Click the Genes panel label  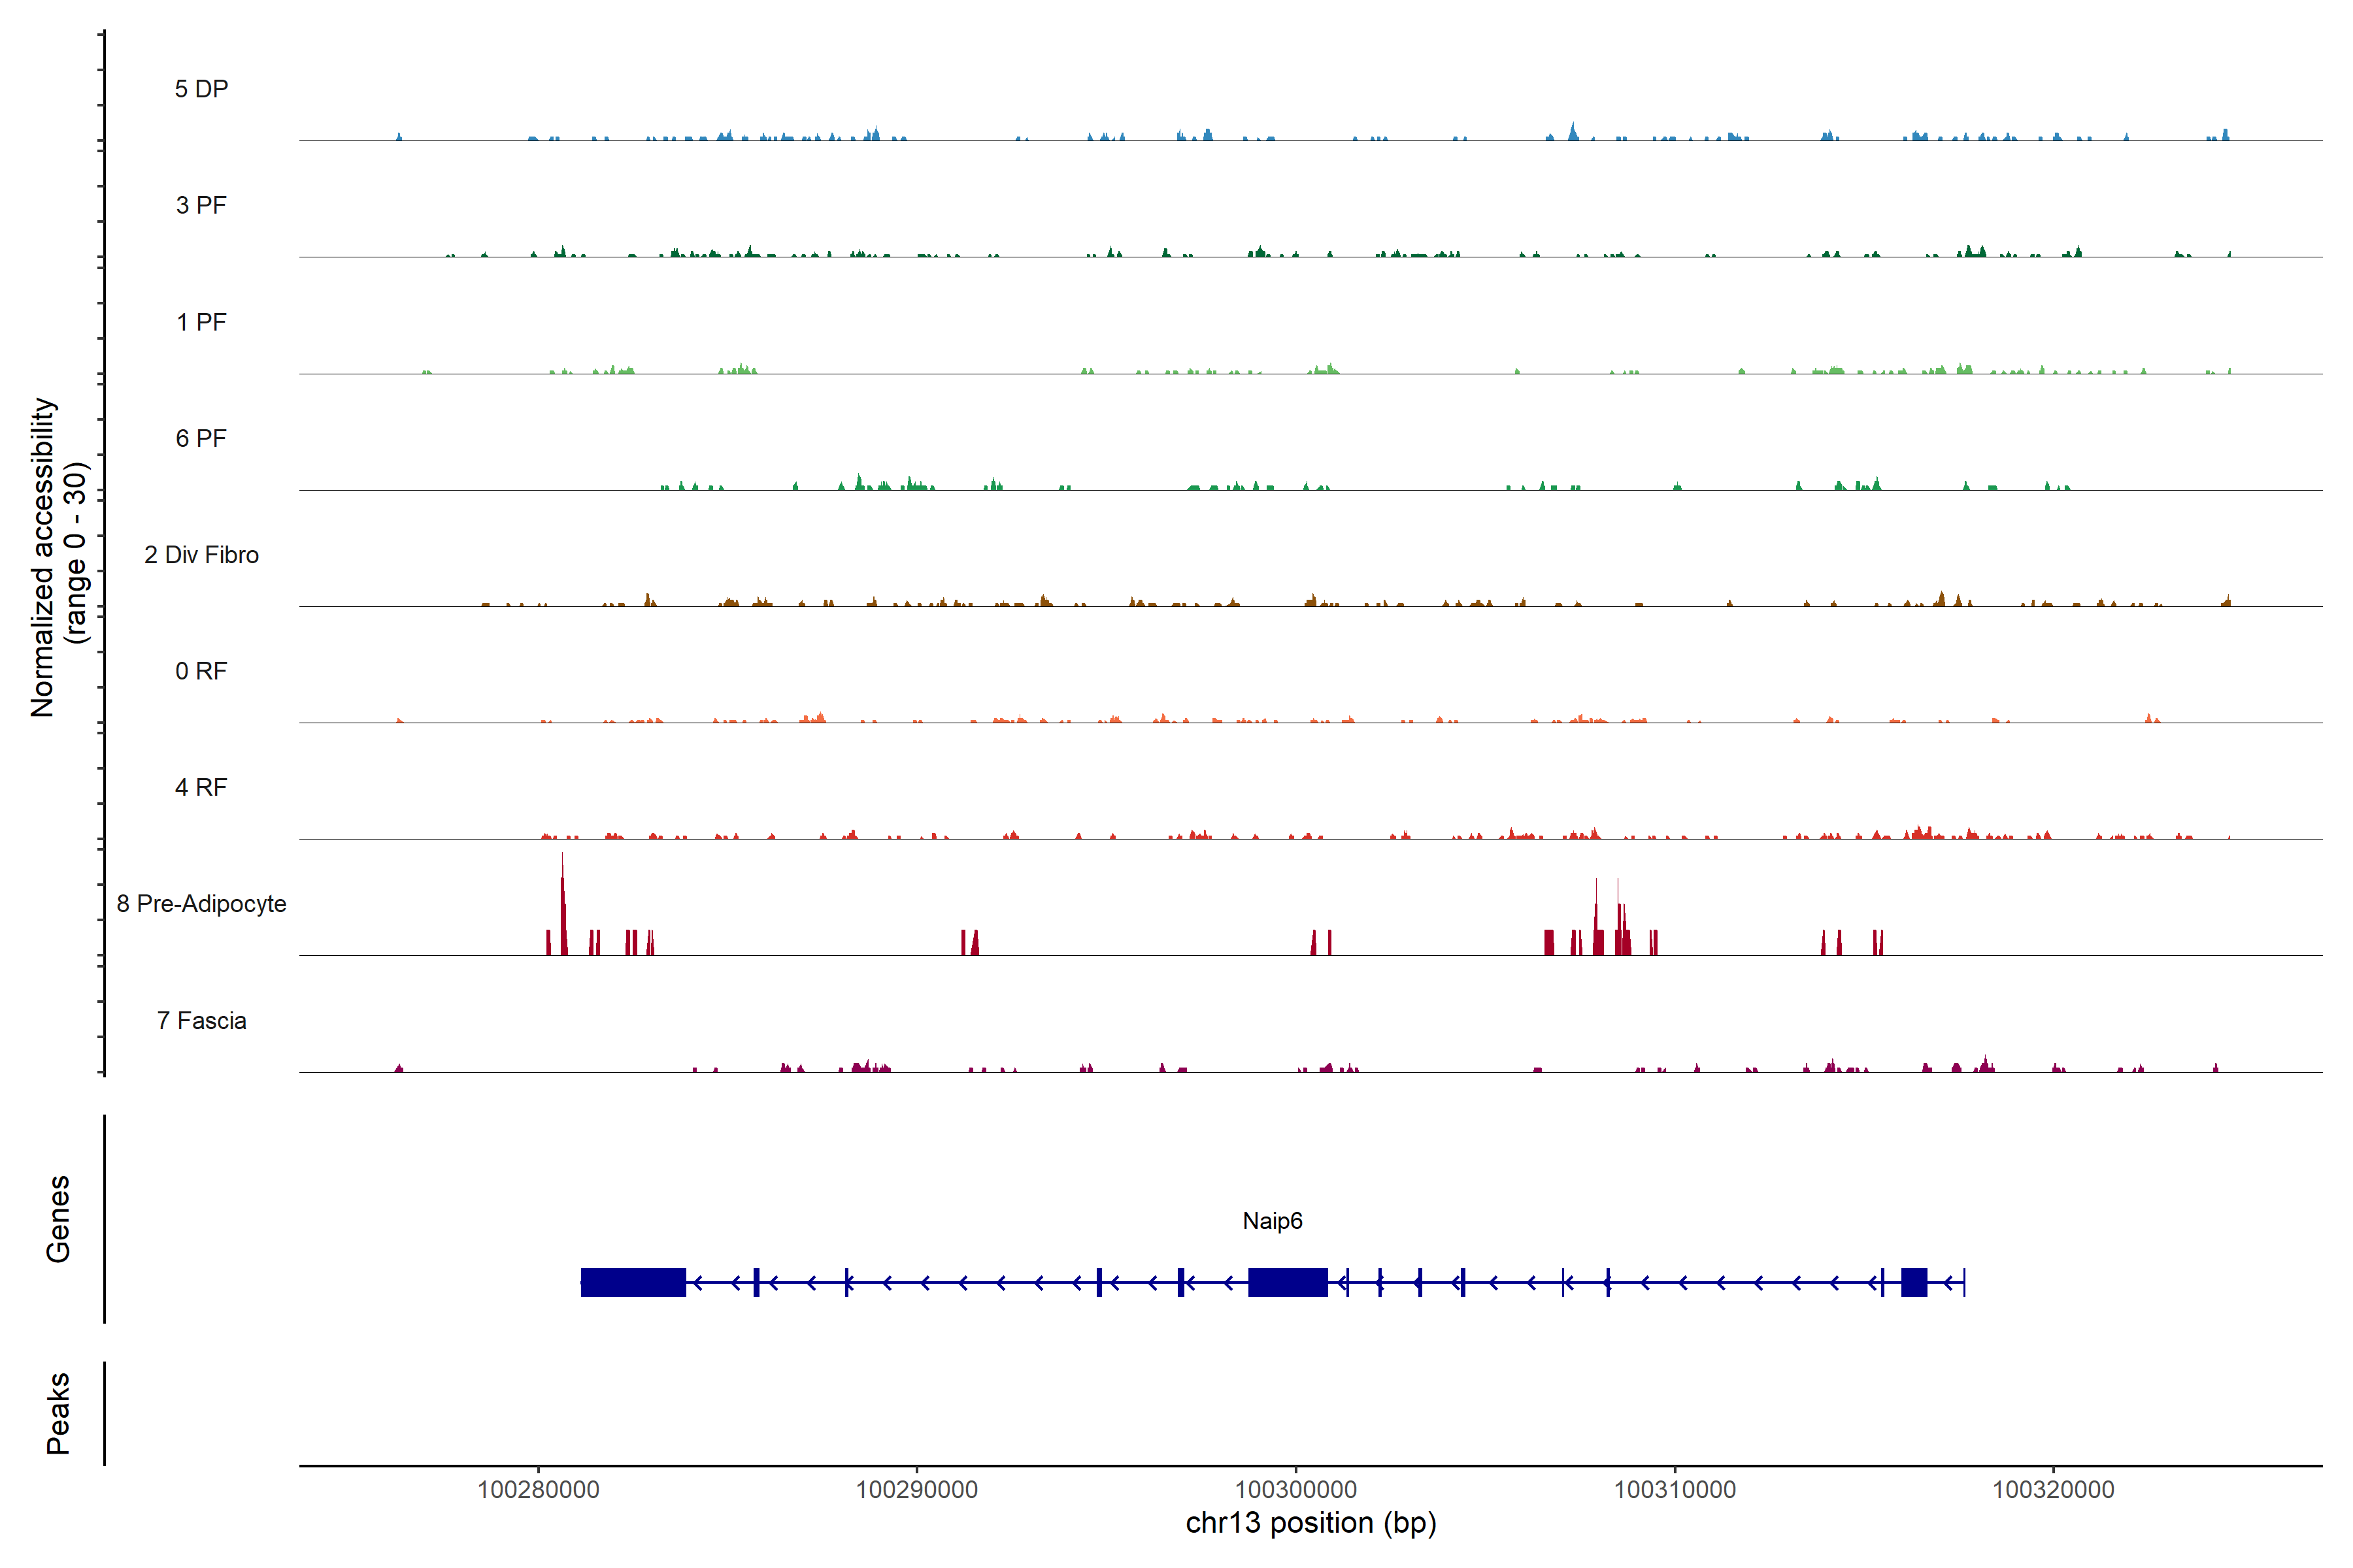(58, 1219)
